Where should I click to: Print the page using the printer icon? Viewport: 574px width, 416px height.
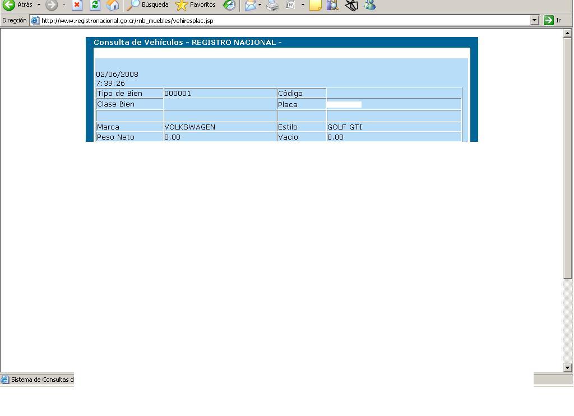coord(272,5)
